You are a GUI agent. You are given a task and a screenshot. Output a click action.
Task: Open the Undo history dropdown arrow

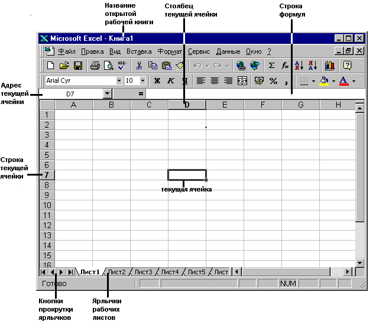click(x=208, y=66)
